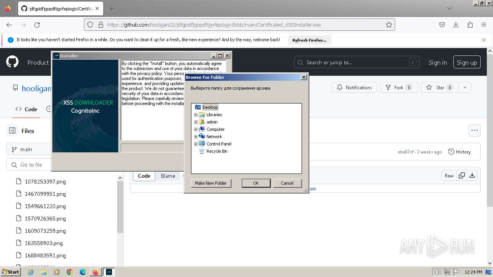This screenshot has height=277, width=493.
Task: Switch to the Code view tab
Action: 144,176
